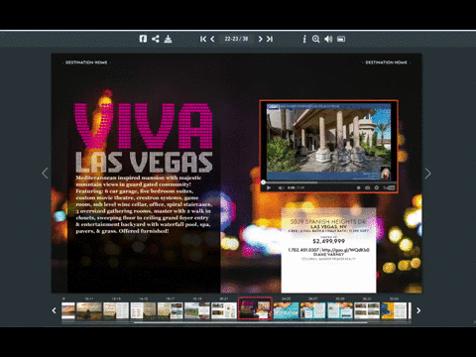
Task: Activate the zoom magnifier tool
Action: click(315, 39)
